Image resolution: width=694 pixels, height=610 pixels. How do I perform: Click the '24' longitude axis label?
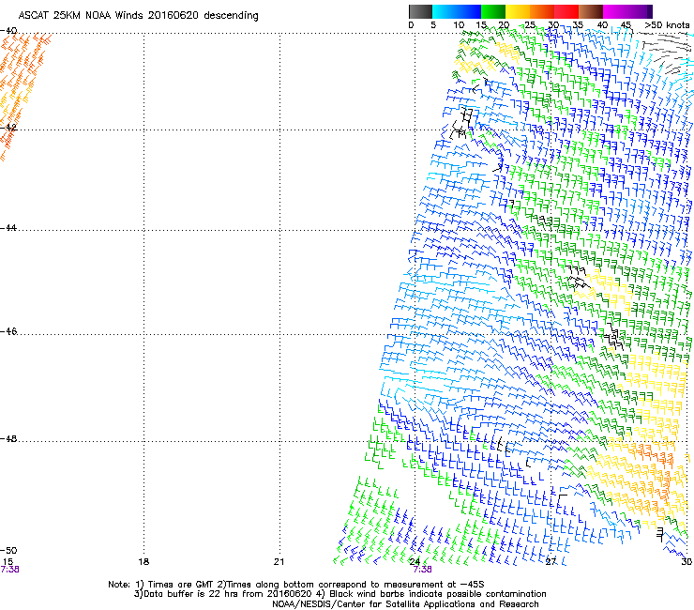pos(415,562)
